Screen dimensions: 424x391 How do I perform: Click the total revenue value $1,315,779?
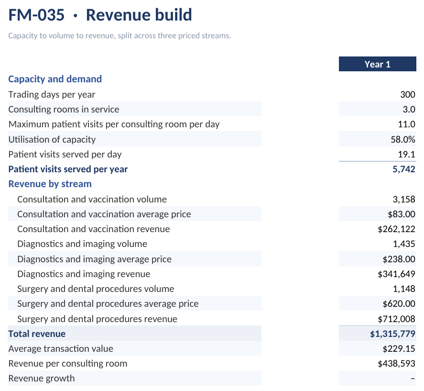pyautogui.click(x=392, y=334)
